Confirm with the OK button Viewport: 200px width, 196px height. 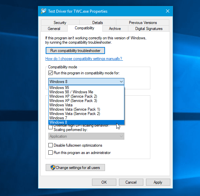tap(104, 182)
